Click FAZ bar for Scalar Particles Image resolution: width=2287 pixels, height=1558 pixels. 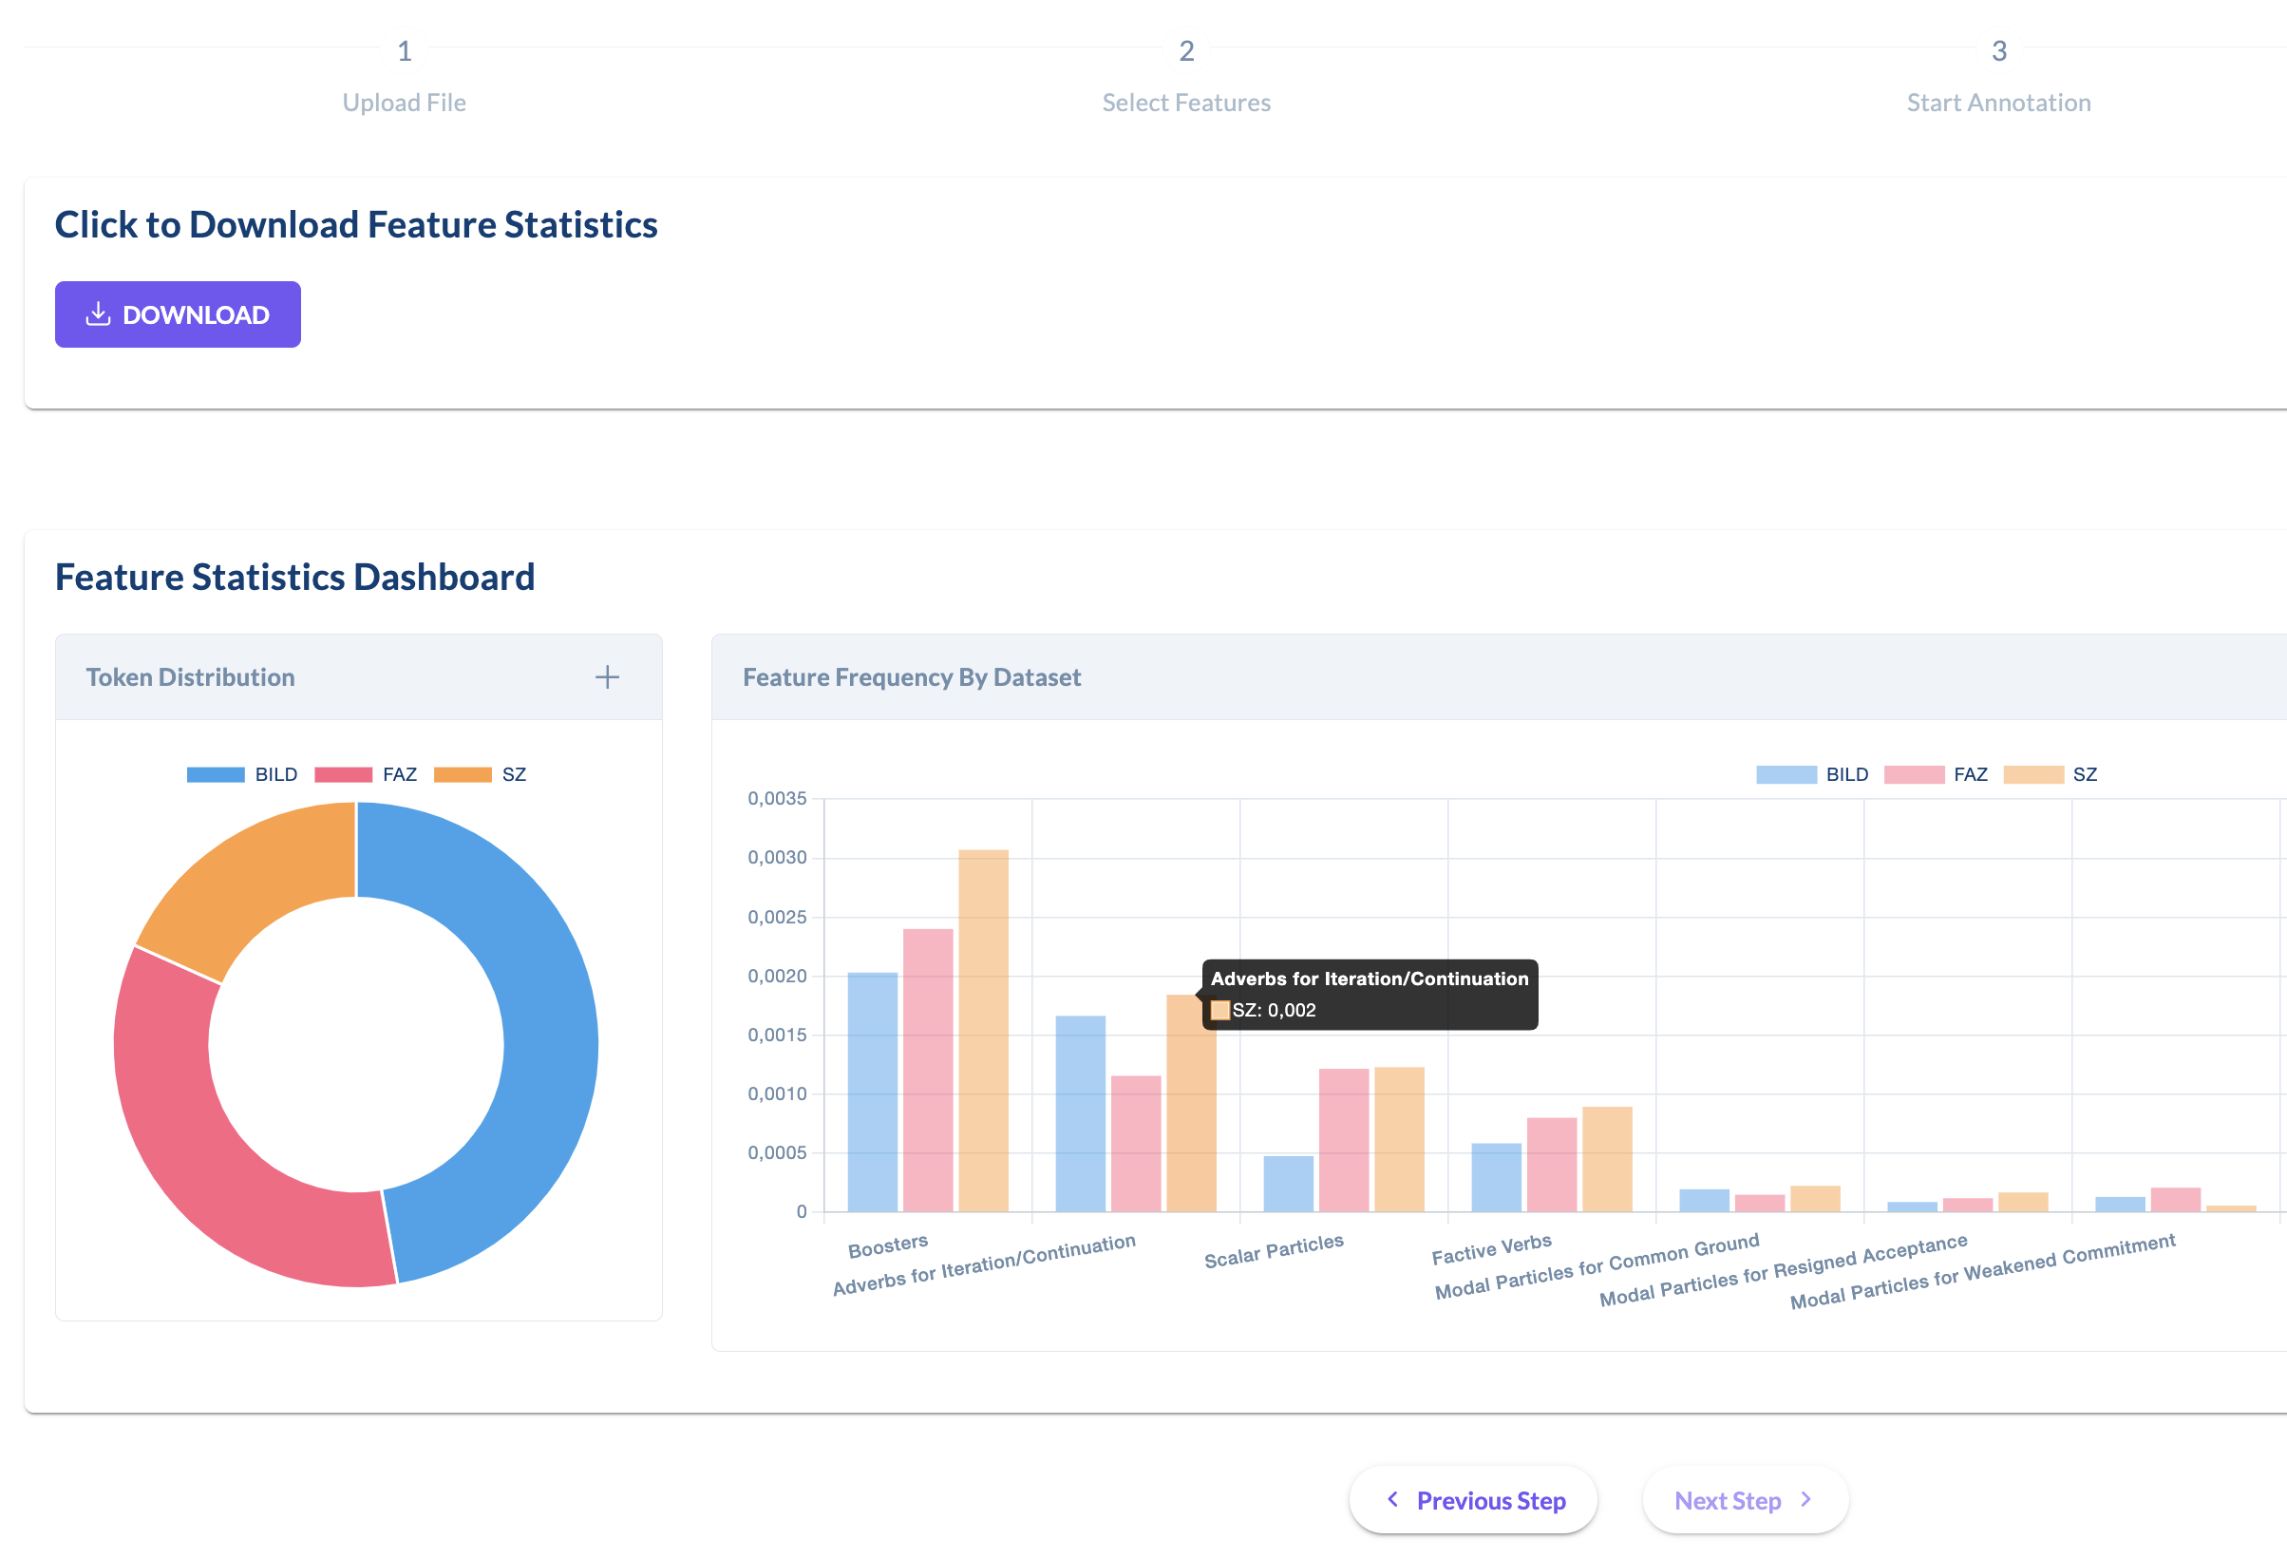[1343, 1140]
